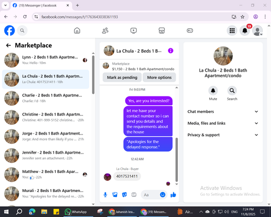Click Mark as pending button
This screenshot has height=217, width=271.
tap(122, 78)
